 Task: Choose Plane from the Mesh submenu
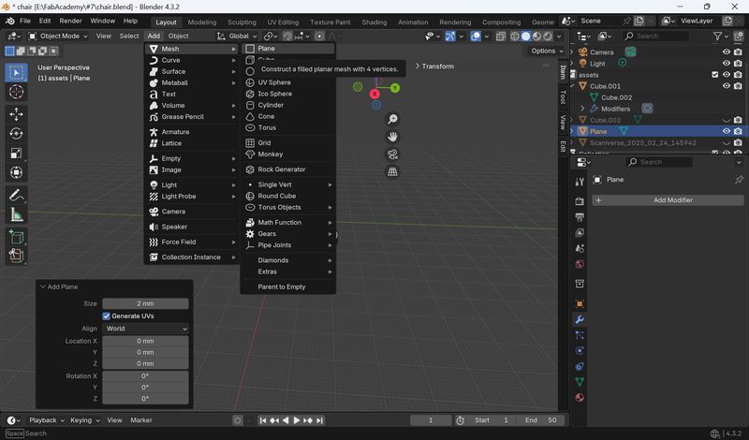pos(288,49)
